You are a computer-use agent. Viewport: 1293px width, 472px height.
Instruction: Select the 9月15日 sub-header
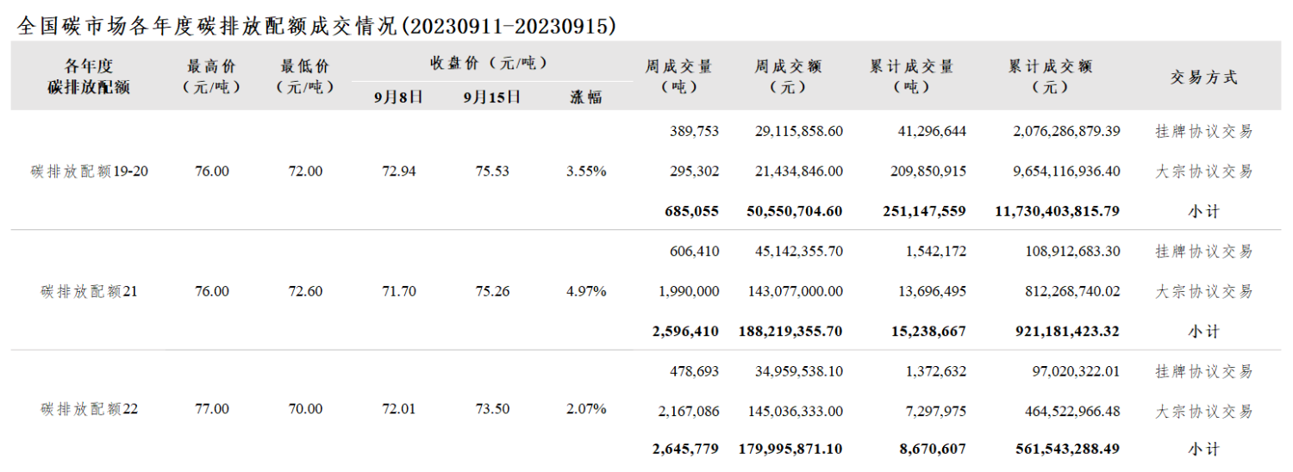[491, 97]
